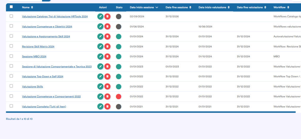Edit Revisione Skill Matrix 2024 row

pyautogui.click(x=101, y=46)
